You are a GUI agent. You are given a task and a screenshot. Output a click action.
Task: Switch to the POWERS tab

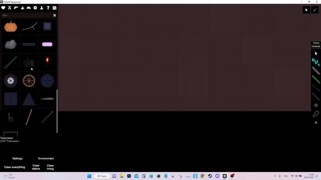tap(316, 46)
